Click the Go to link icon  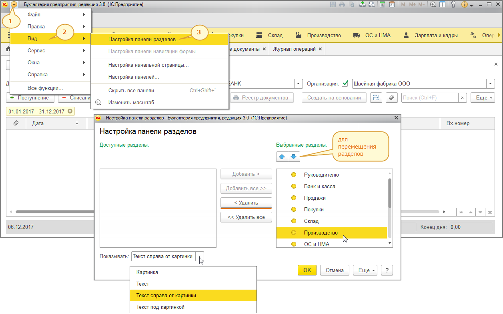372,4
